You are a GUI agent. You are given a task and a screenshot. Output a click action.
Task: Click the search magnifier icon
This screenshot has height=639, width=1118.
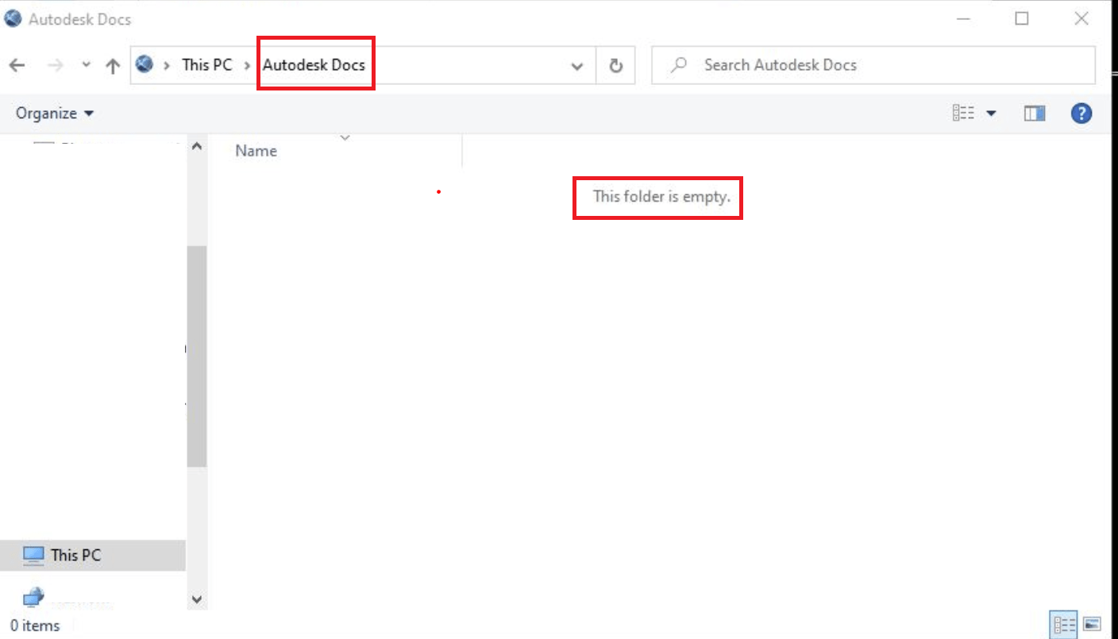[x=678, y=65]
